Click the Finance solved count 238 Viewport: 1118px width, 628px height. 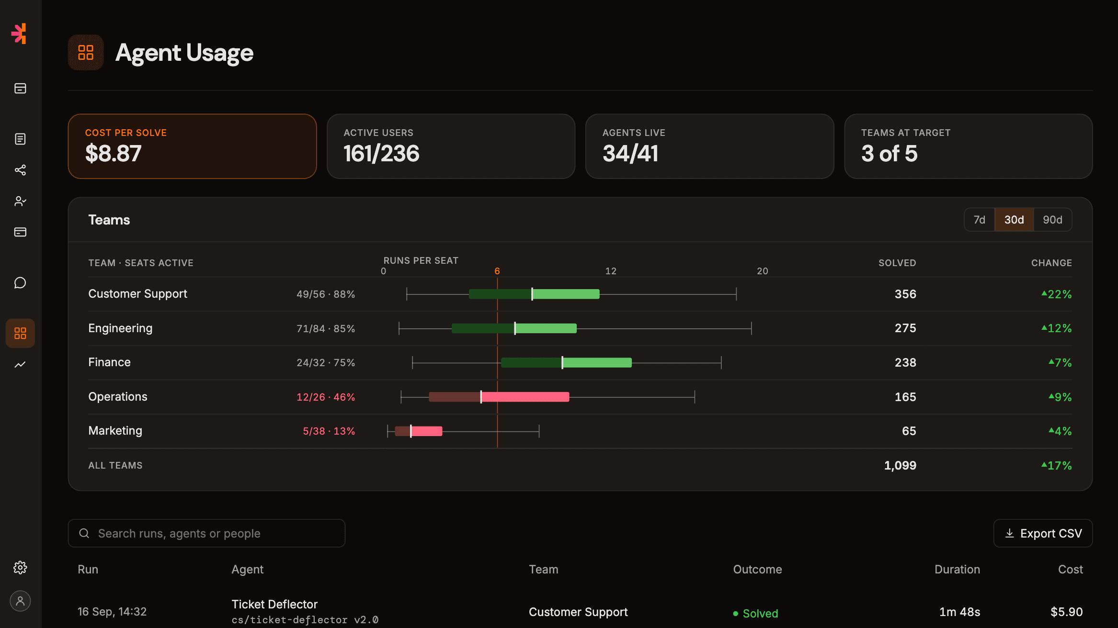point(905,362)
